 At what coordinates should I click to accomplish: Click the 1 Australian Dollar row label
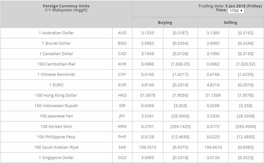pyautogui.click(x=56, y=33)
